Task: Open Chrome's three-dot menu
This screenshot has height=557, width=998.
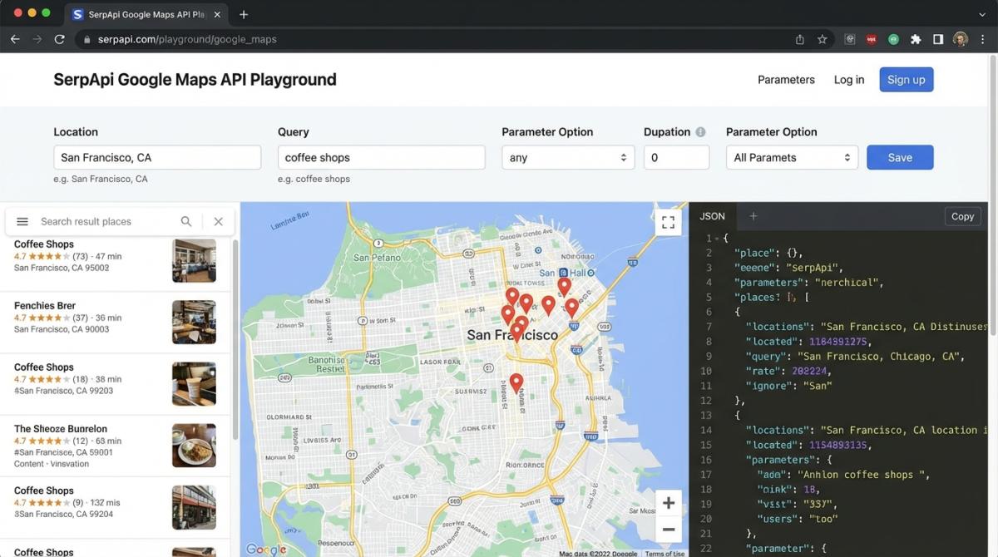Action: pos(982,39)
